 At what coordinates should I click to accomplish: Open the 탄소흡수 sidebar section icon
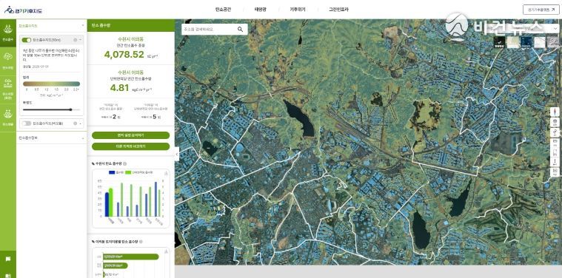tap(8, 32)
